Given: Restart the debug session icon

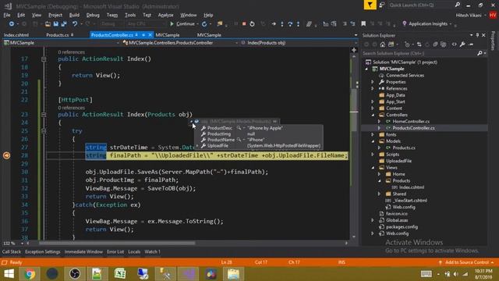Looking at the screenshot, I should [252, 24].
